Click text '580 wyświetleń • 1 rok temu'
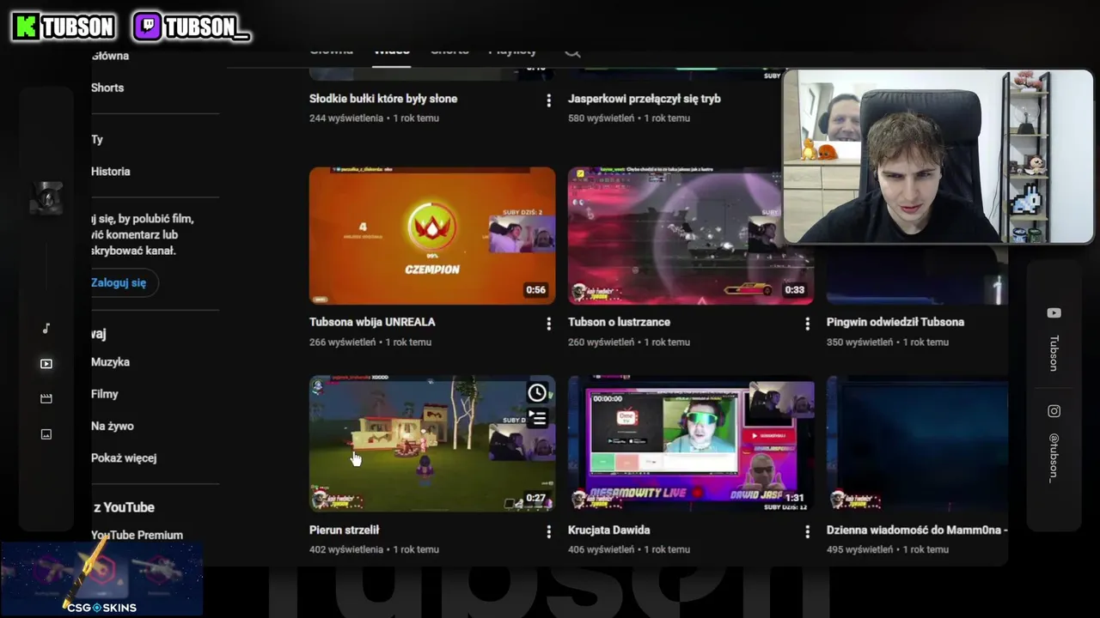 pyautogui.click(x=629, y=118)
